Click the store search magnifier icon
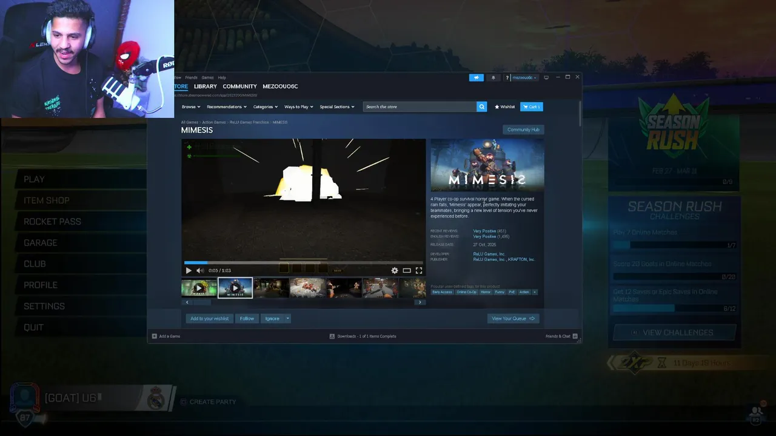 (481, 107)
